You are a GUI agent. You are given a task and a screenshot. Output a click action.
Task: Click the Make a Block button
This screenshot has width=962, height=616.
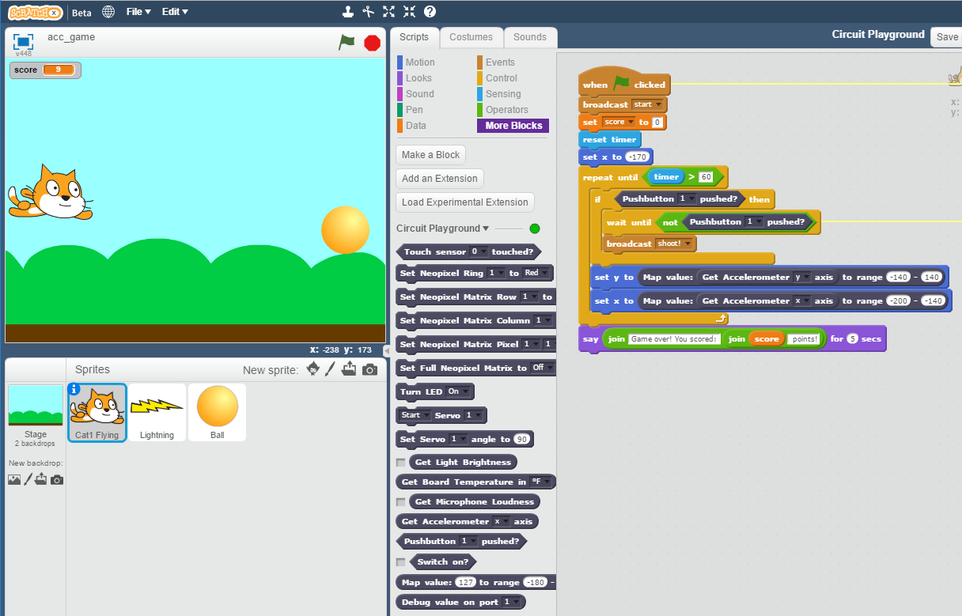tap(430, 154)
